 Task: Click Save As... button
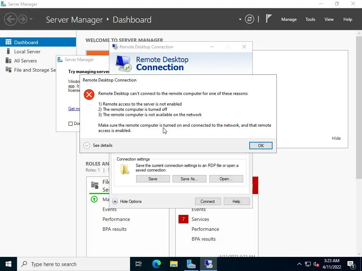coord(189,179)
